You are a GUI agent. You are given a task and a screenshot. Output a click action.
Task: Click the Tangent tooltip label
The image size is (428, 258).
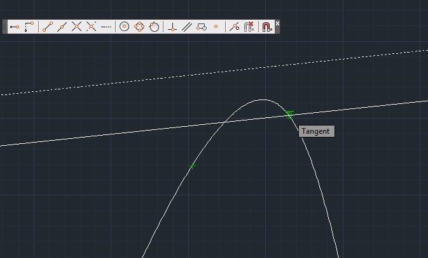[x=317, y=131]
